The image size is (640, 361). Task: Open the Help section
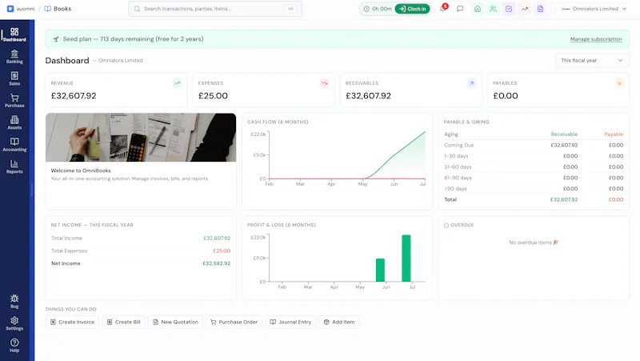(x=14, y=346)
